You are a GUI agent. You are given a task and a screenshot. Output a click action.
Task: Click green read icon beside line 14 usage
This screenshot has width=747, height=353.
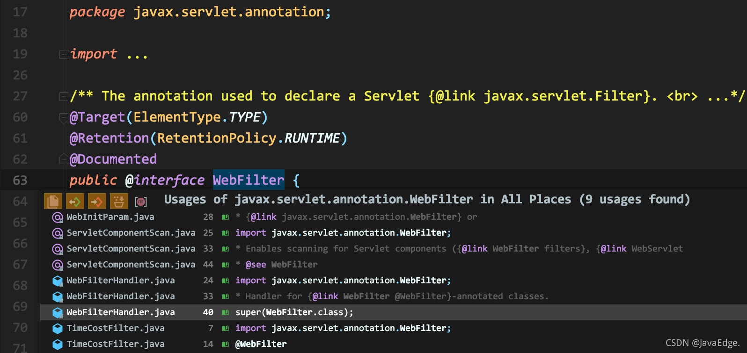click(x=225, y=344)
